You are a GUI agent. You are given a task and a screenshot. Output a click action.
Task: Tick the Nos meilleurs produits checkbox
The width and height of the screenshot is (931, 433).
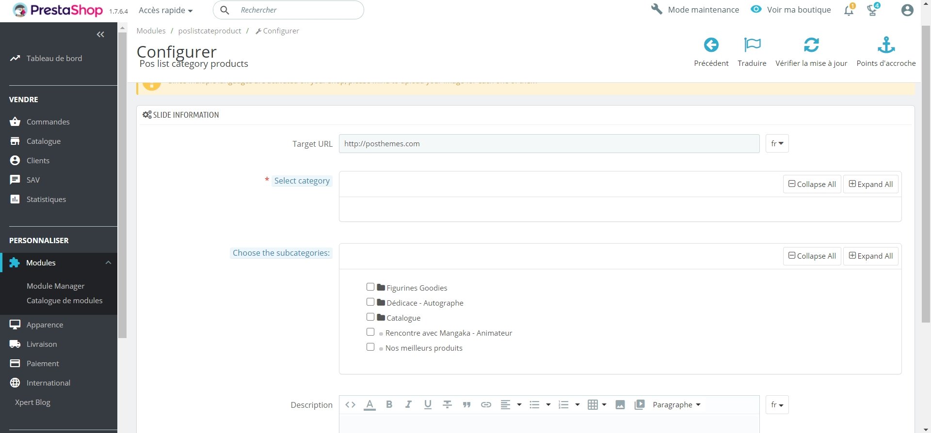(370, 347)
